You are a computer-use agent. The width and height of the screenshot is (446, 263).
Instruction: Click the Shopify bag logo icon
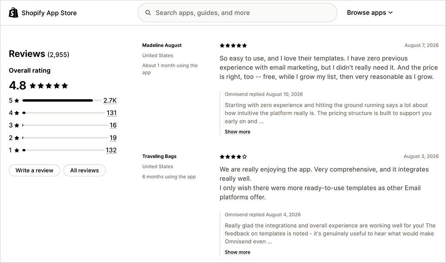click(x=14, y=13)
